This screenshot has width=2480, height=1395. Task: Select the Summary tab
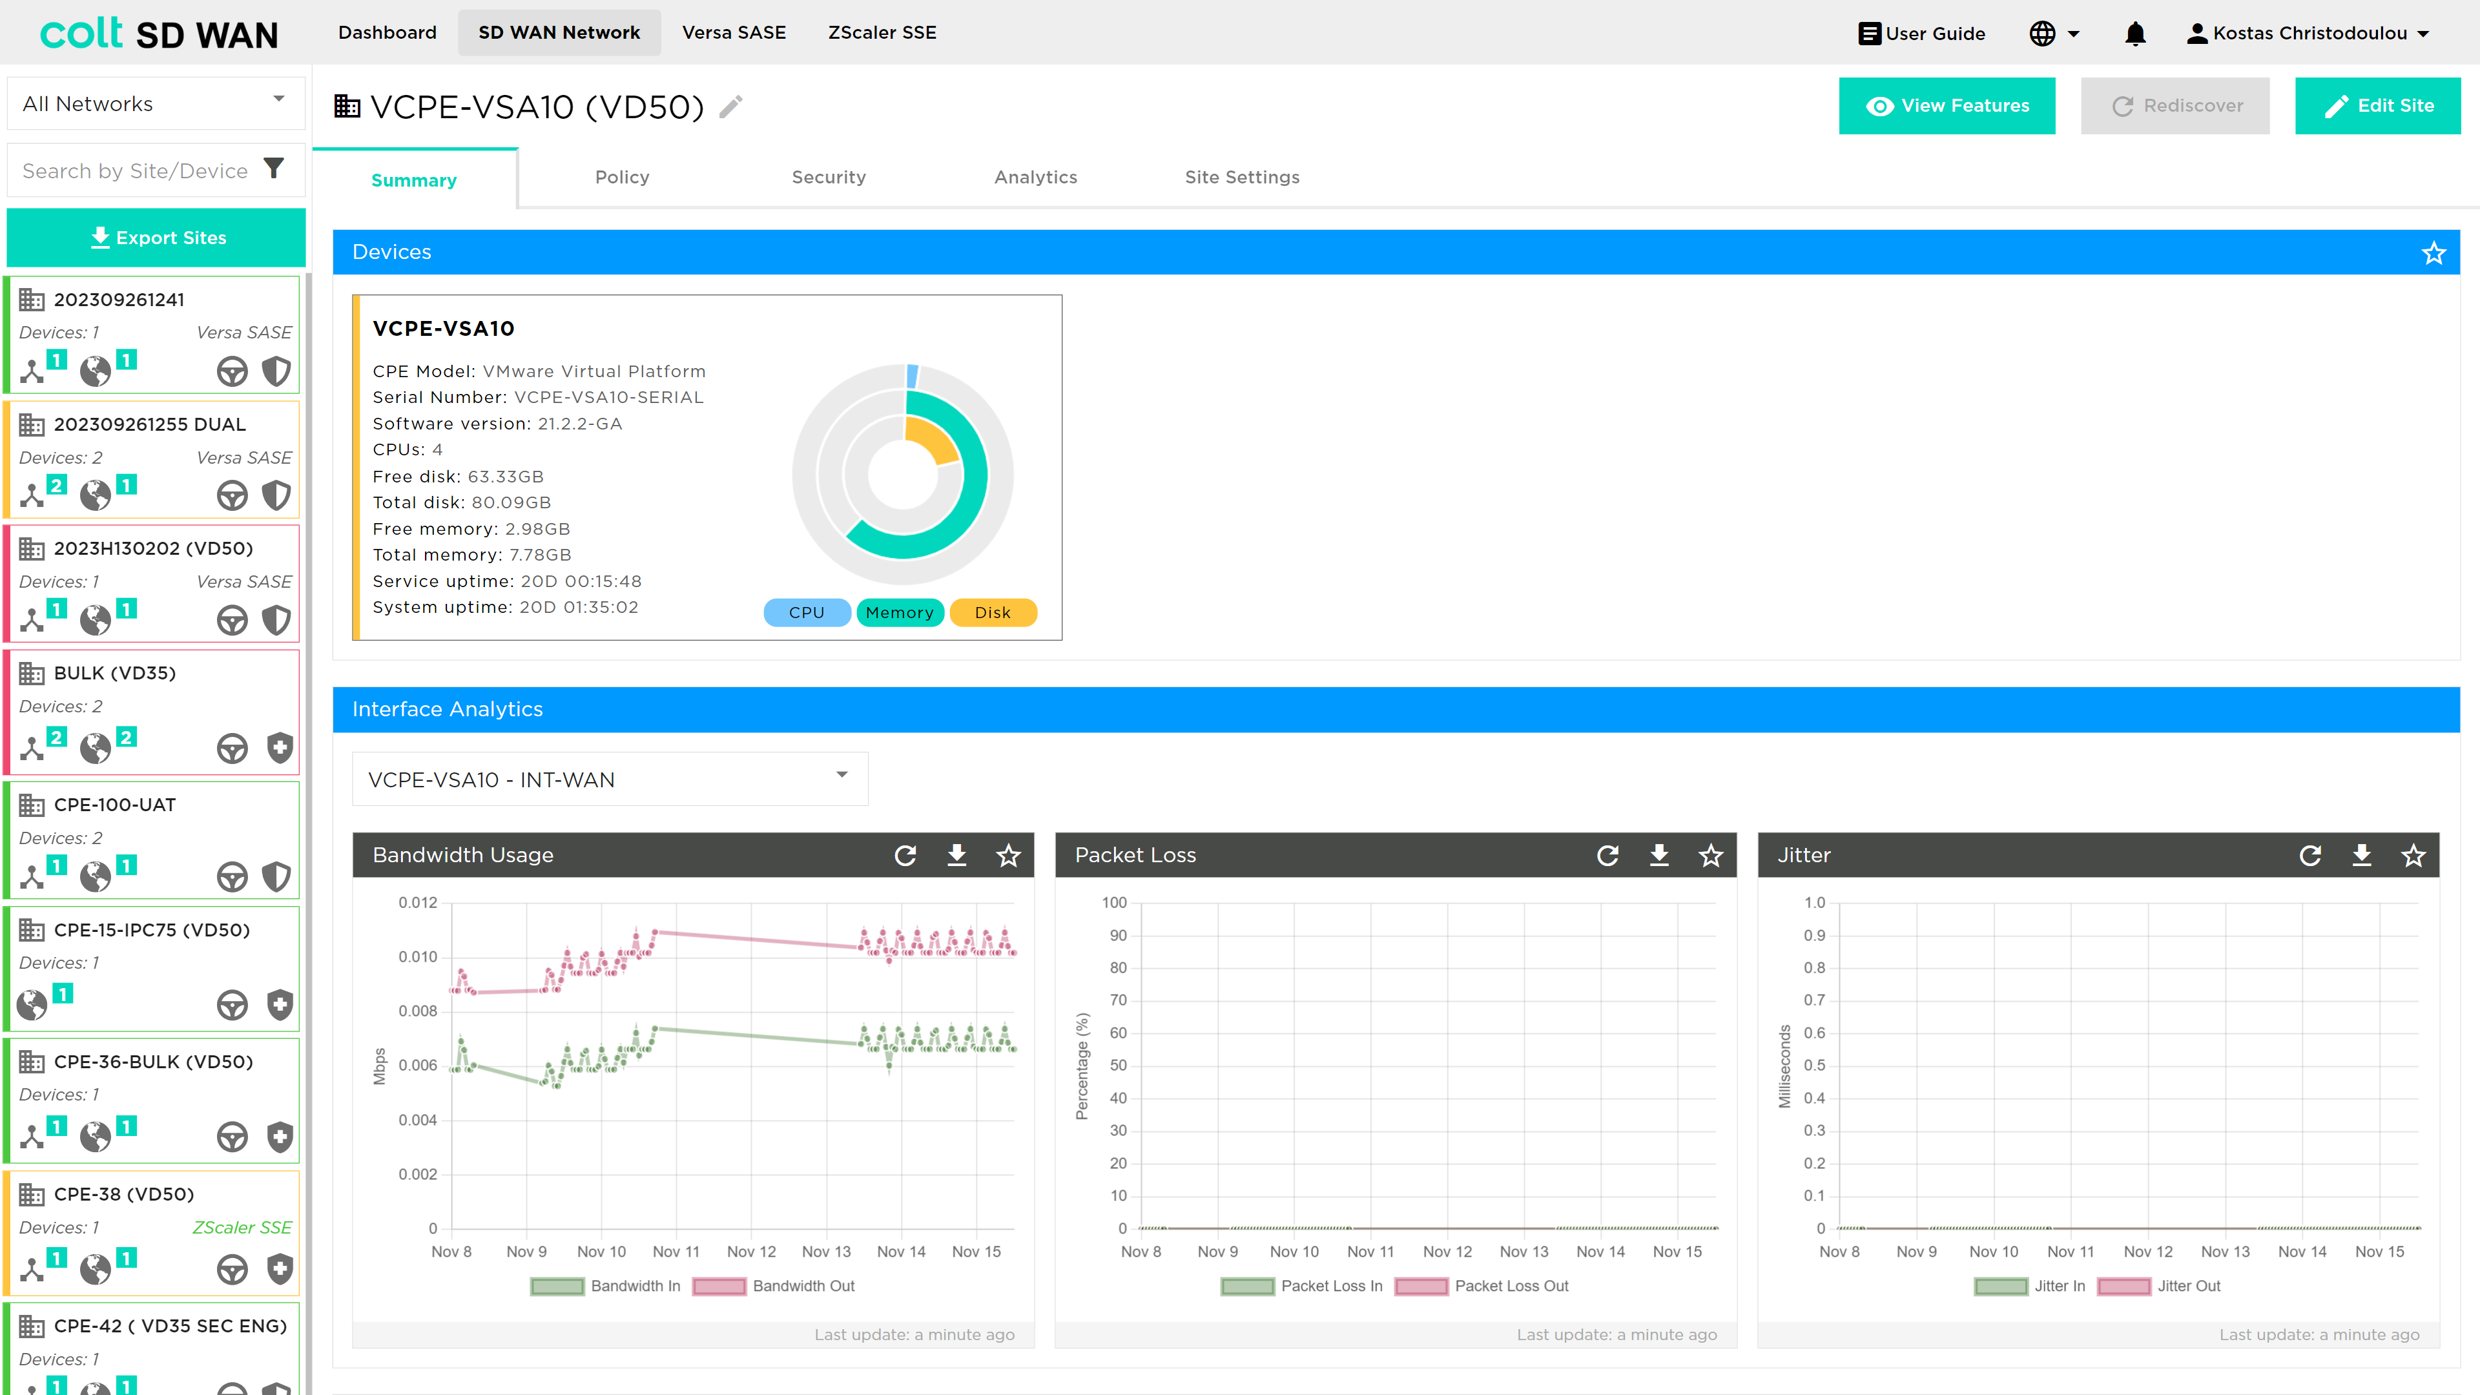[x=415, y=179]
